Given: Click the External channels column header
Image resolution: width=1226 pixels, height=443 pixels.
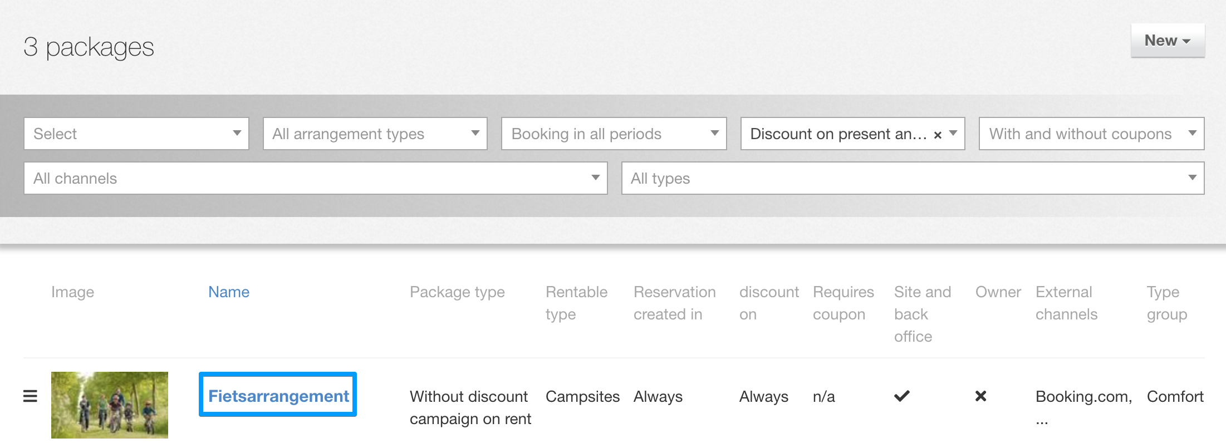Looking at the screenshot, I should [1066, 303].
